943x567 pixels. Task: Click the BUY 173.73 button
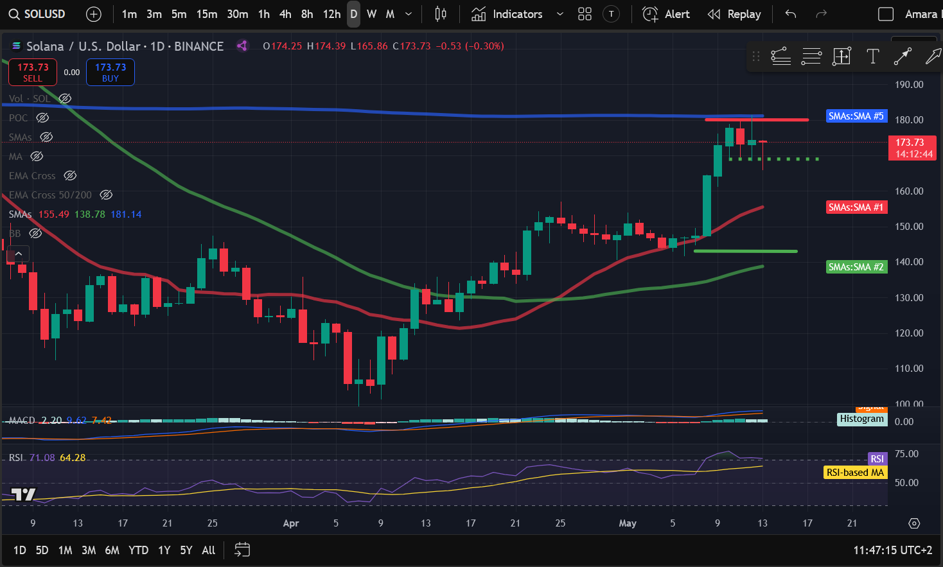110,72
